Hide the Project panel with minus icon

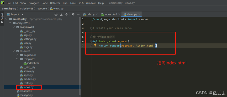coord(78,14)
